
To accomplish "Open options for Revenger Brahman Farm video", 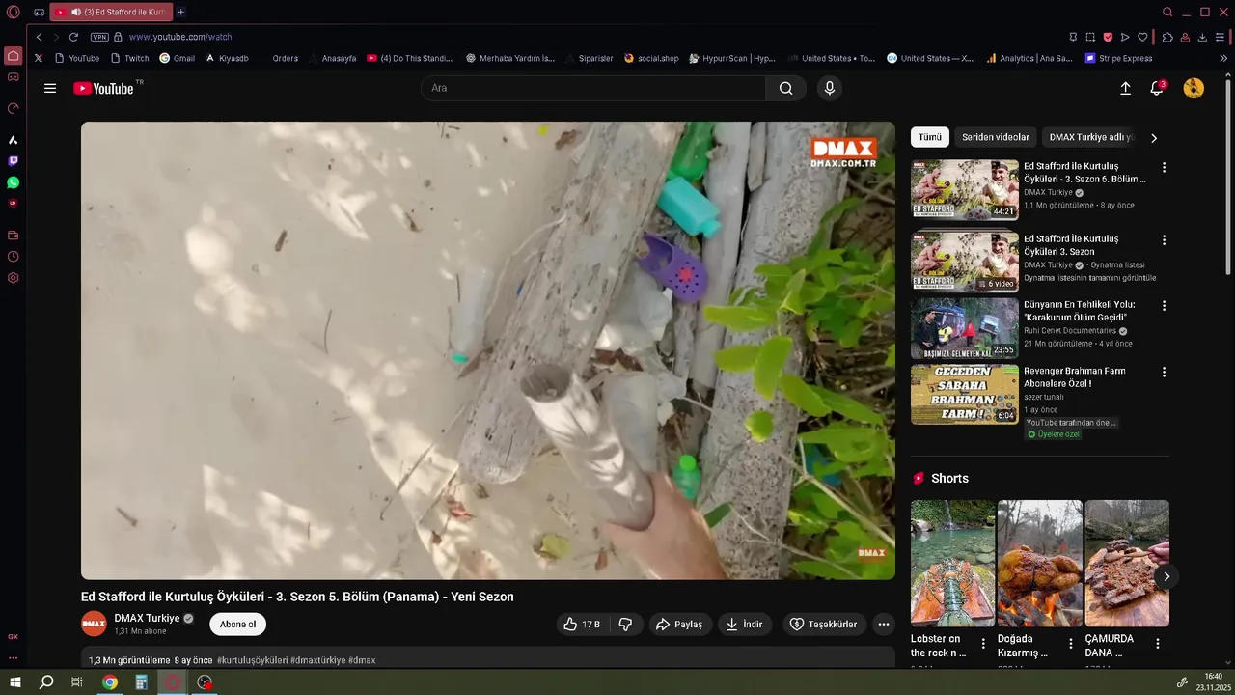I will pos(1164,372).
